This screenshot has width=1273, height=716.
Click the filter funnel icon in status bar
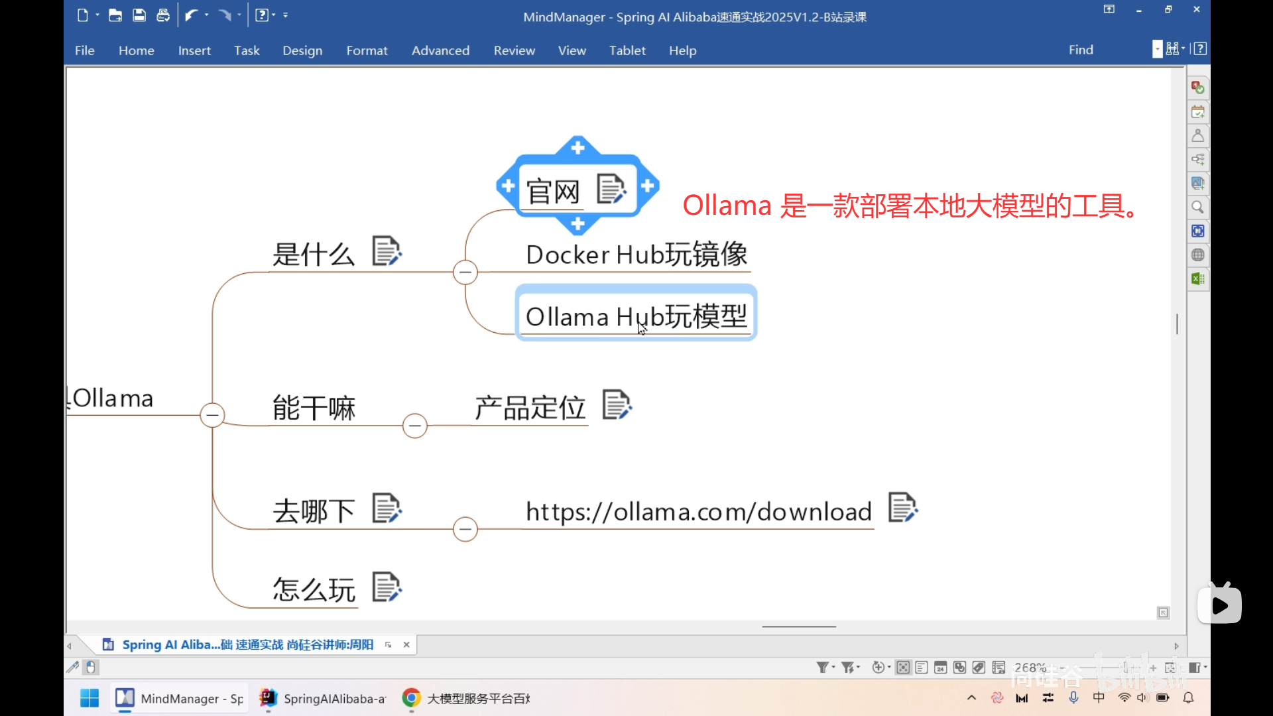[x=822, y=668]
